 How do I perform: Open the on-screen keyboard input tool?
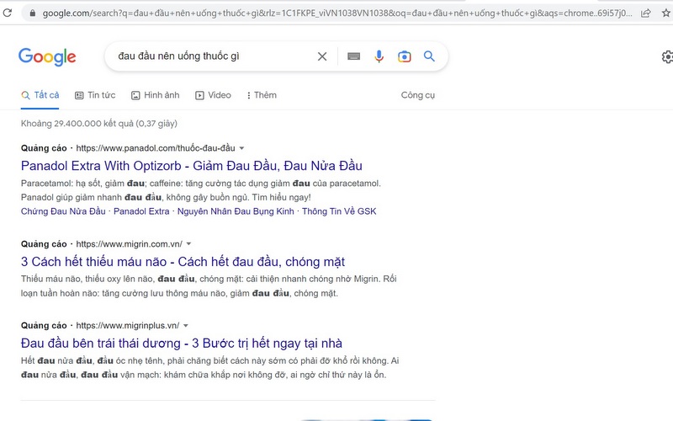(x=353, y=56)
